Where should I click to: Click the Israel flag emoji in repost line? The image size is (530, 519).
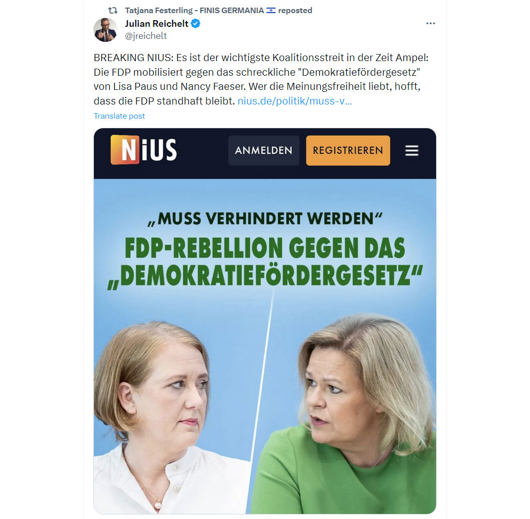click(x=271, y=11)
